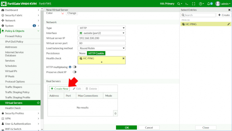
Task: Expand the Security Fabric menu
Action: 20,15
